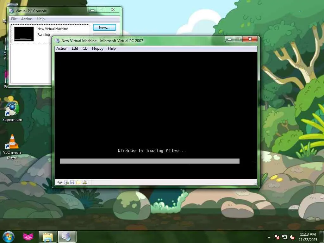Viewport: 324px width, 243px height.
Task: Click the floppy disk icon in VM status bar
Action: tap(72, 182)
